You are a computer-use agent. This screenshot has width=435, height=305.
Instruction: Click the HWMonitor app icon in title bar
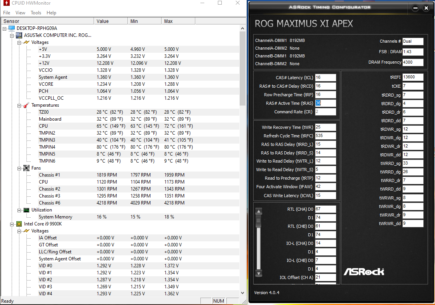pyautogui.click(x=6, y=3)
